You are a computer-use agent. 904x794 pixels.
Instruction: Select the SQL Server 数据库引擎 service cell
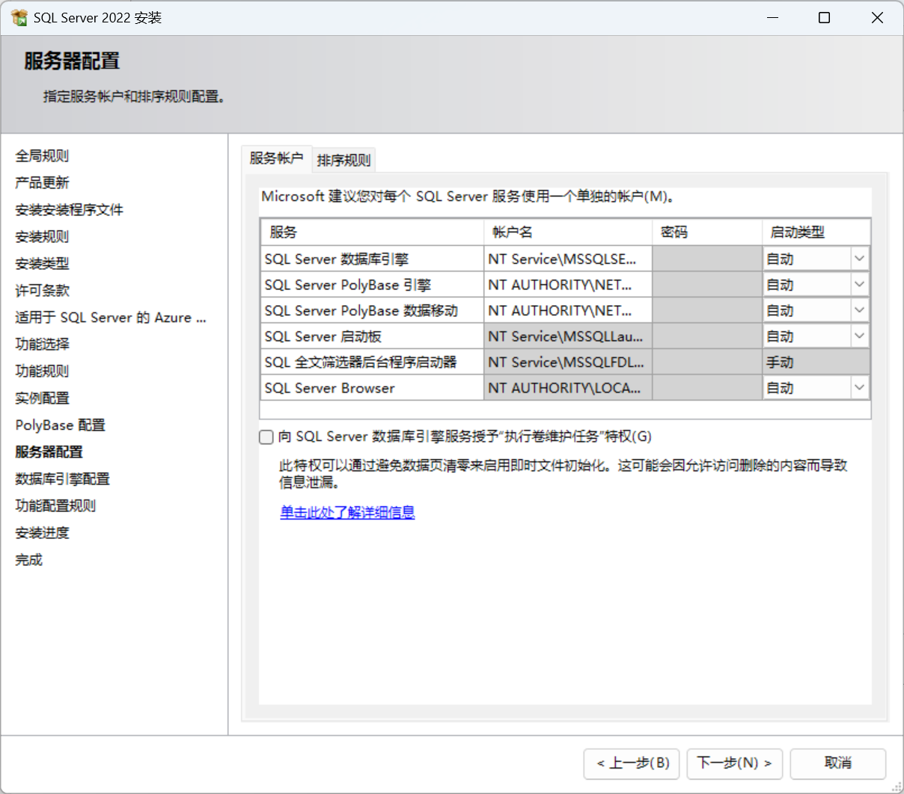tap(372, 259)
